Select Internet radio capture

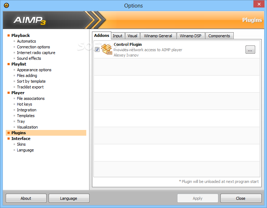pos(36,53)
